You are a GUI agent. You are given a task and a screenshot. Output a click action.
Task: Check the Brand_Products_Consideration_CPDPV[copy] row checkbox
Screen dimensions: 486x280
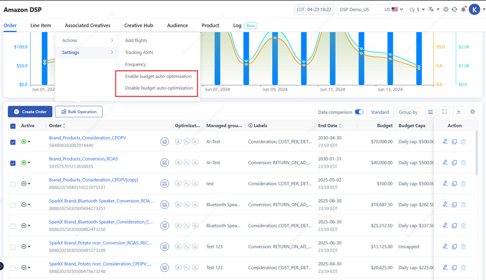click(x=13, y=184)
